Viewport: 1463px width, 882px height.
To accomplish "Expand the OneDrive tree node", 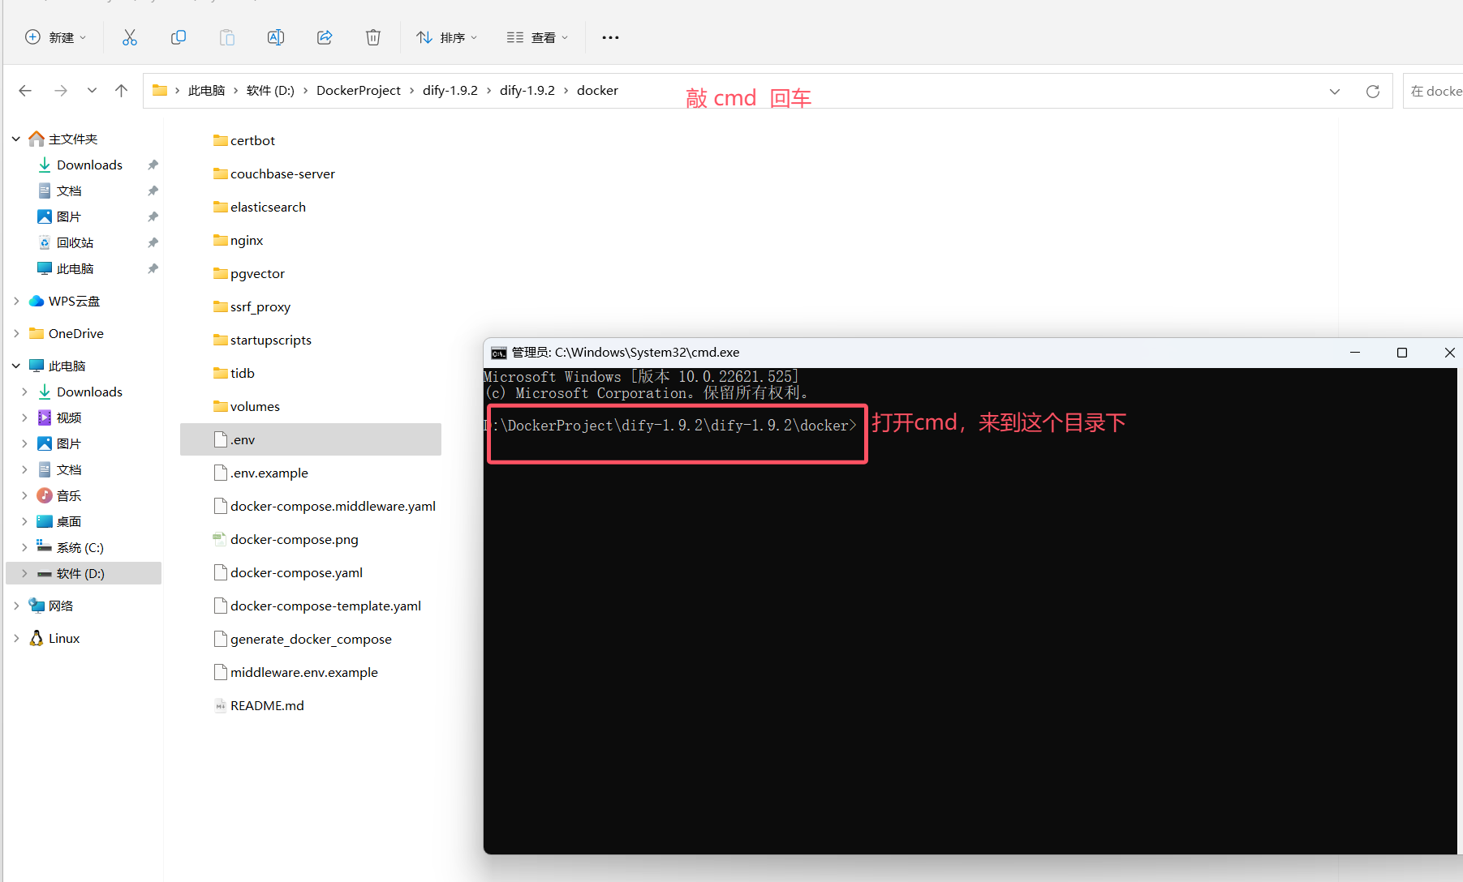I will click(16, 333).
